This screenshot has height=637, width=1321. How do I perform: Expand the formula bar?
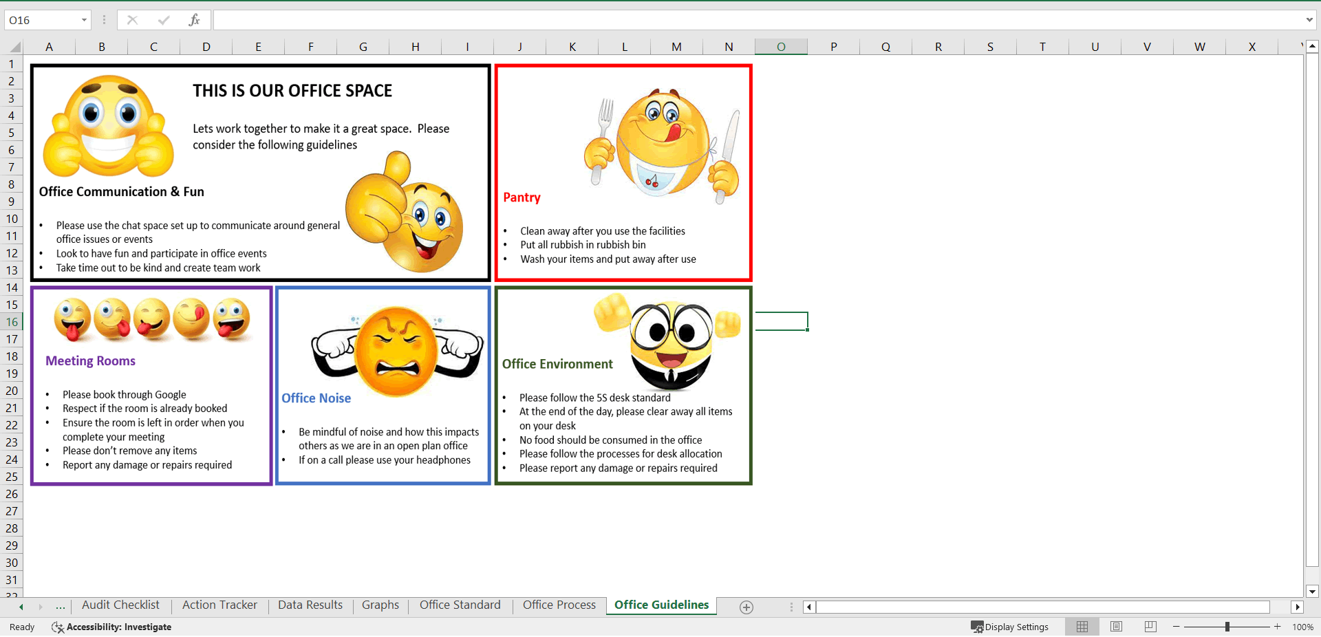pos(1309,20)
